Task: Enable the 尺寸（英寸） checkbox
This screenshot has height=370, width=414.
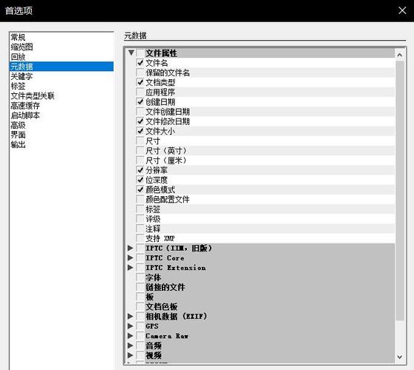Action: (x=140, y=150)
